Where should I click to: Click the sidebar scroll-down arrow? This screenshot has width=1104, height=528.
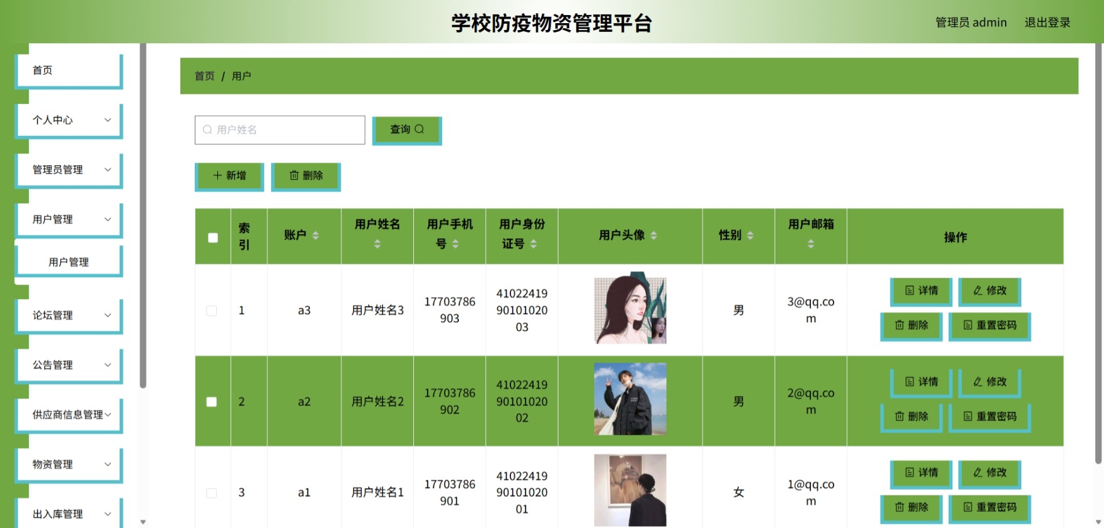(143, 522)
